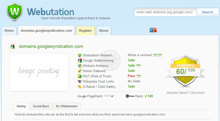Open the Home tab
The height and width of the screenshot is (121, 220).
(x=9, y=30)
